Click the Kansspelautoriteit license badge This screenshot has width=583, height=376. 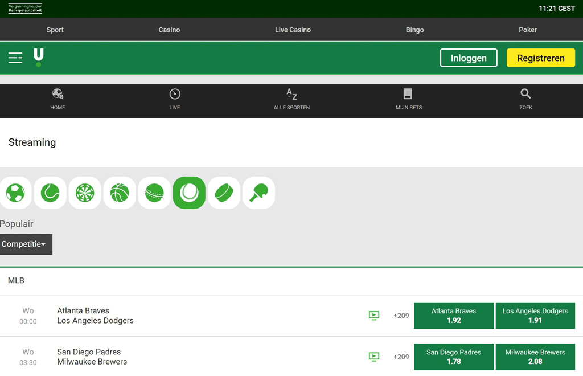(25, 8)
